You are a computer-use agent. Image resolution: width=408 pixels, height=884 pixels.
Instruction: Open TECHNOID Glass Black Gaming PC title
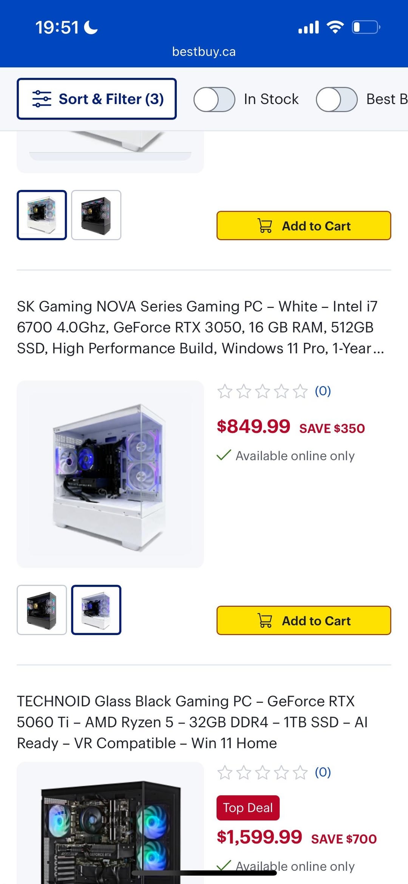point(192,722)
